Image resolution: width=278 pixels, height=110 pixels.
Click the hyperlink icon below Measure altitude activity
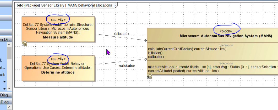(24, 44)
